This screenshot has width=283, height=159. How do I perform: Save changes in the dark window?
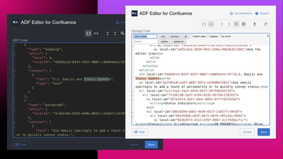pos(151,145)
